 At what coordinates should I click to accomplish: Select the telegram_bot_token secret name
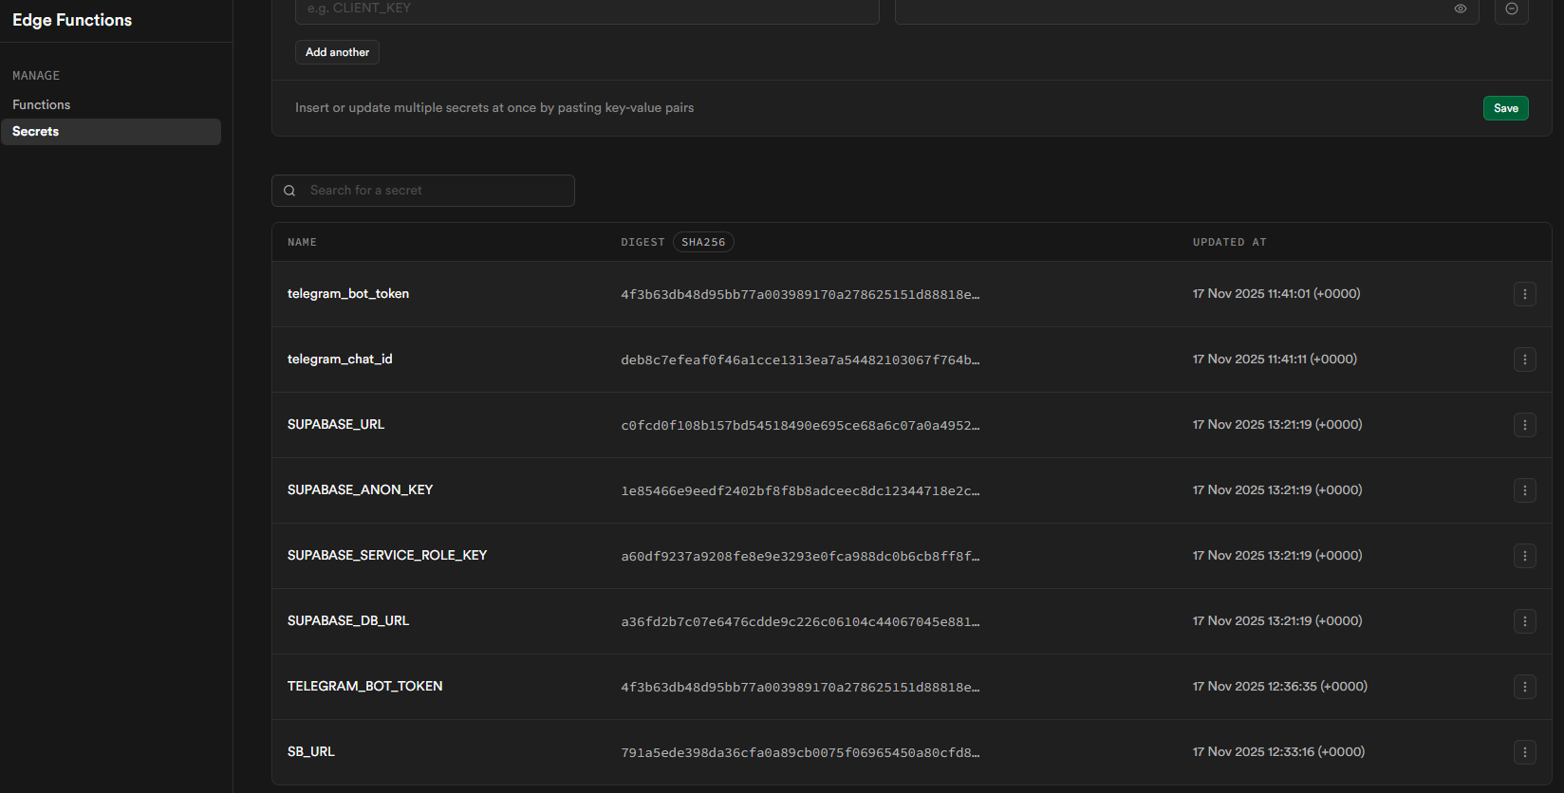[348, 294]
